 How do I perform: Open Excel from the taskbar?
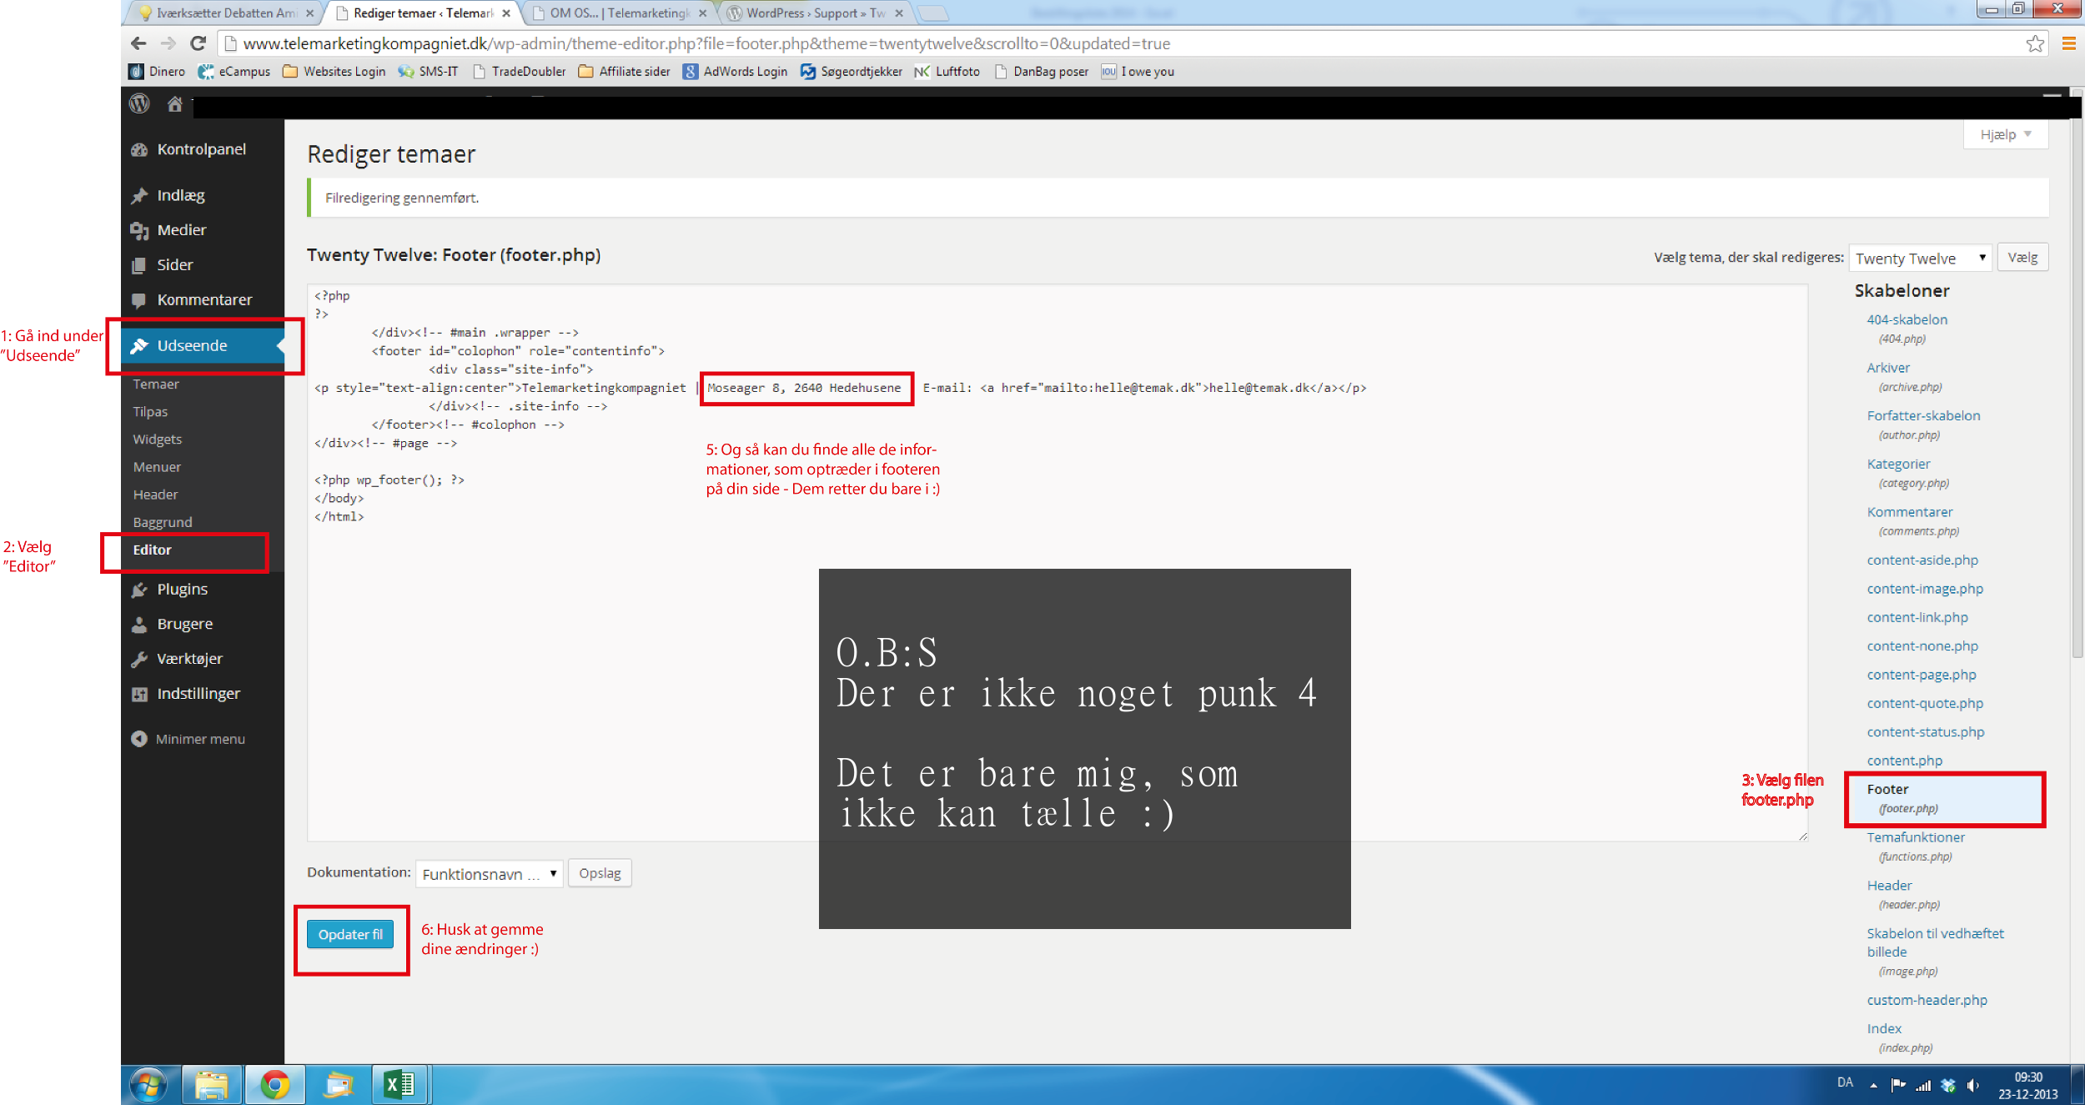pyautogui.click(x=399, y=1084)
